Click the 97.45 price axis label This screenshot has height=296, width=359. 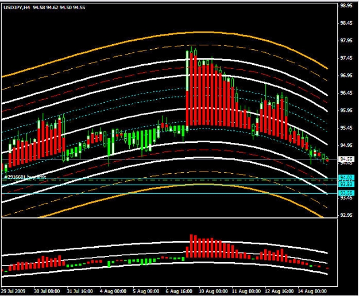(346, 58)
